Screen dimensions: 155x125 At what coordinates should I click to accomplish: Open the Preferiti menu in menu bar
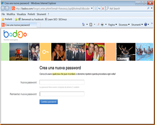31,14
